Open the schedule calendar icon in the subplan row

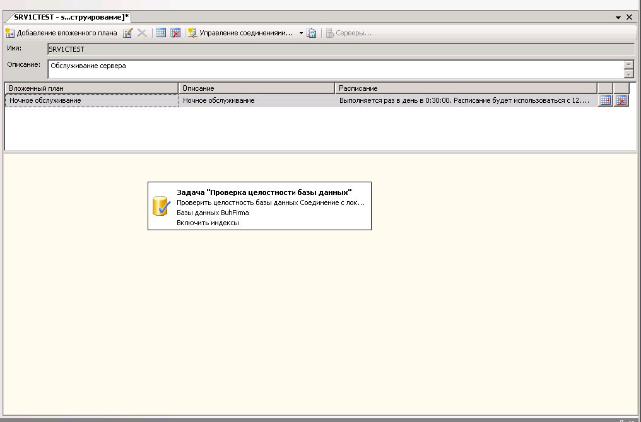point(605,100)
